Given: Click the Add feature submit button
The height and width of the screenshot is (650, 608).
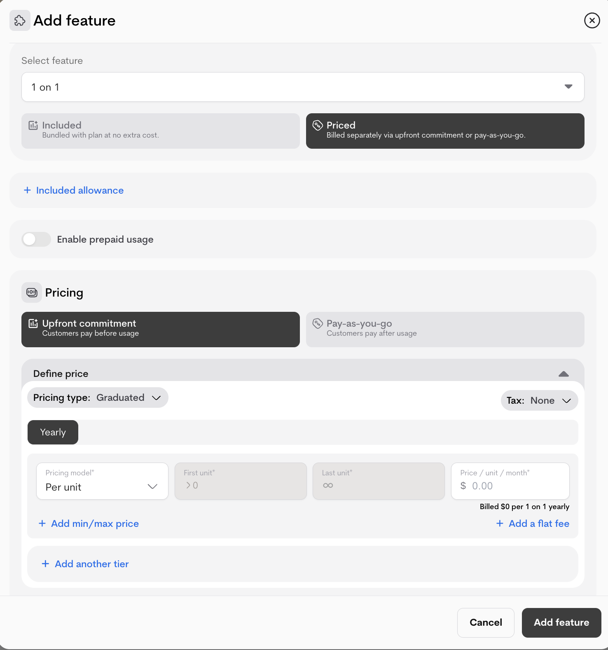Looking at the screenshot, I should pyautogui.click(x=561, y=622).
